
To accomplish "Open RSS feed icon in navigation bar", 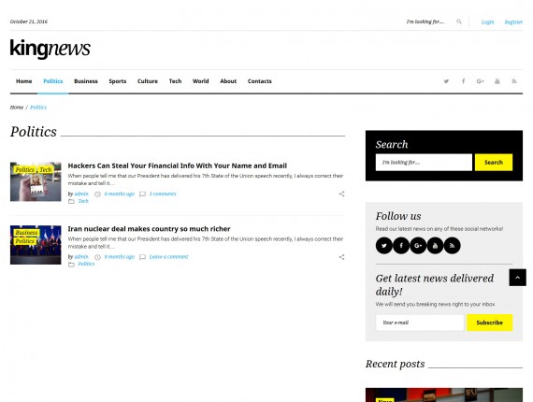I will point(514,81).
